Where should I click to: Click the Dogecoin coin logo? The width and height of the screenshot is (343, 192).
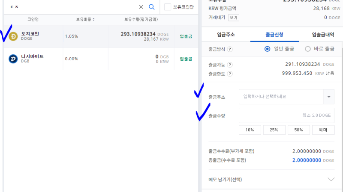pos(13,36)
